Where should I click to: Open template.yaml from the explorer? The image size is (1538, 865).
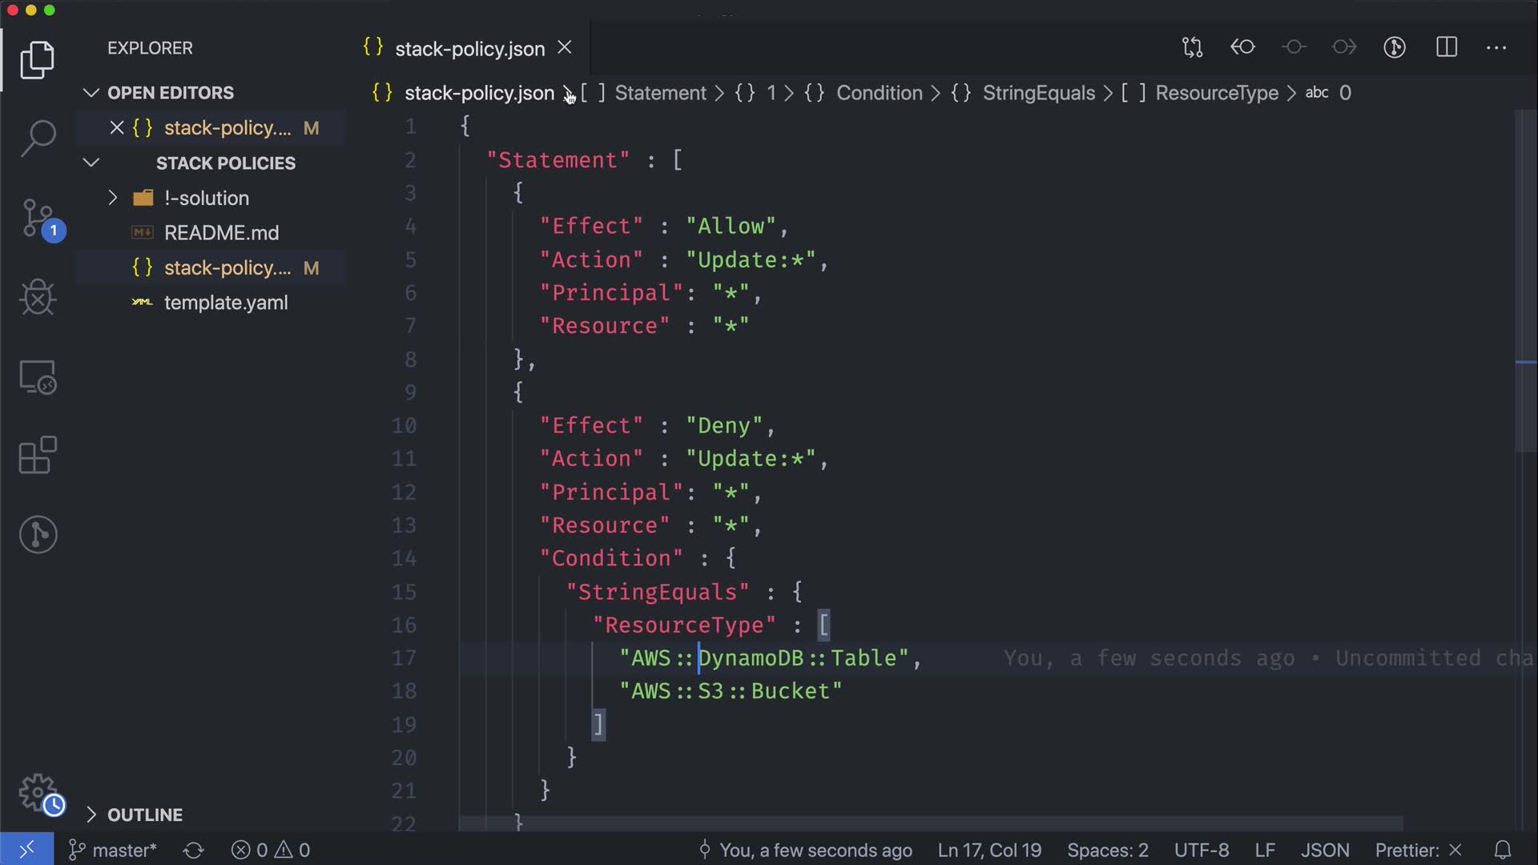pos(226,303)
